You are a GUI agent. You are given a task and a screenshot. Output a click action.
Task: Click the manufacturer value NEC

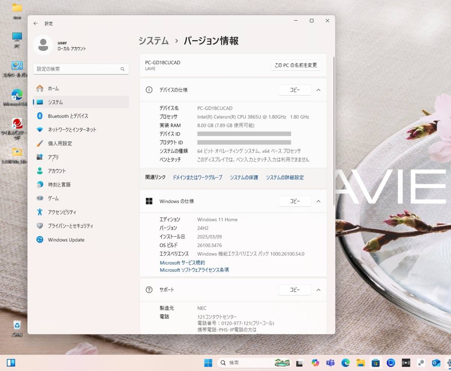pos(202,308)
